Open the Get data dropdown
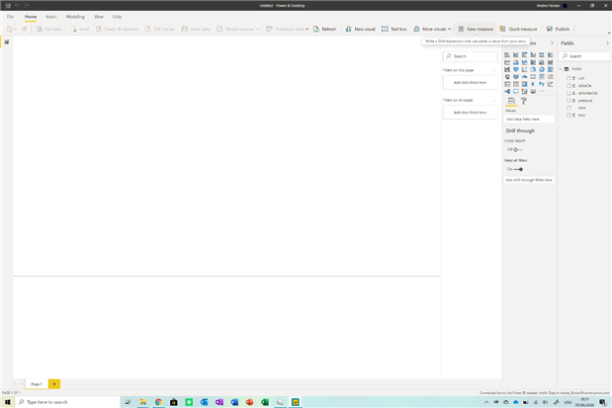Image resolution: width=612 pixels, height=408 pixels. (51, 29)
